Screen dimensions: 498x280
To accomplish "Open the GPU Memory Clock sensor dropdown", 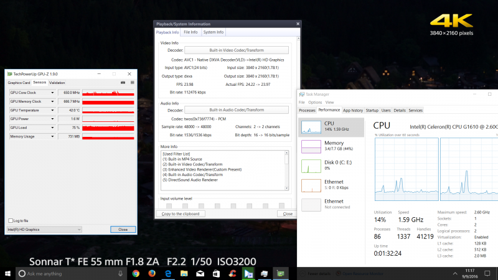I will (52, 101).
